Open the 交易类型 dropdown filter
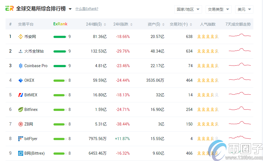263x161 pixels. click(x=218, y=9)
